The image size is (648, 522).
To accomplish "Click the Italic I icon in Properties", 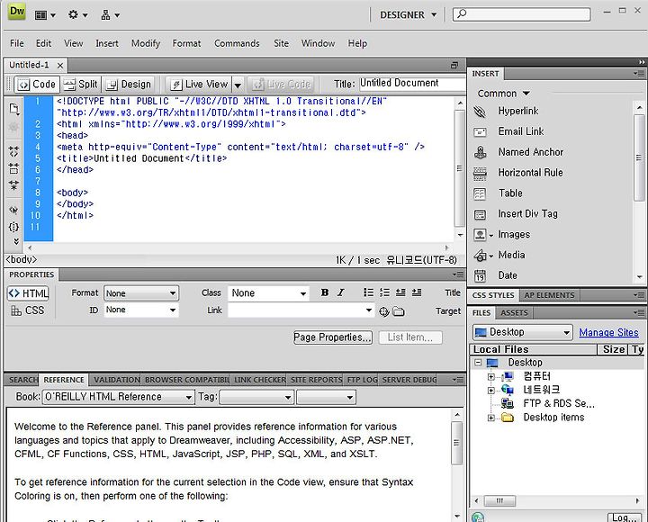I will [x=340, y=292].
